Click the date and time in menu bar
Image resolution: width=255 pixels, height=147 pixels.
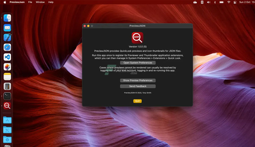(x=247, y=2)
